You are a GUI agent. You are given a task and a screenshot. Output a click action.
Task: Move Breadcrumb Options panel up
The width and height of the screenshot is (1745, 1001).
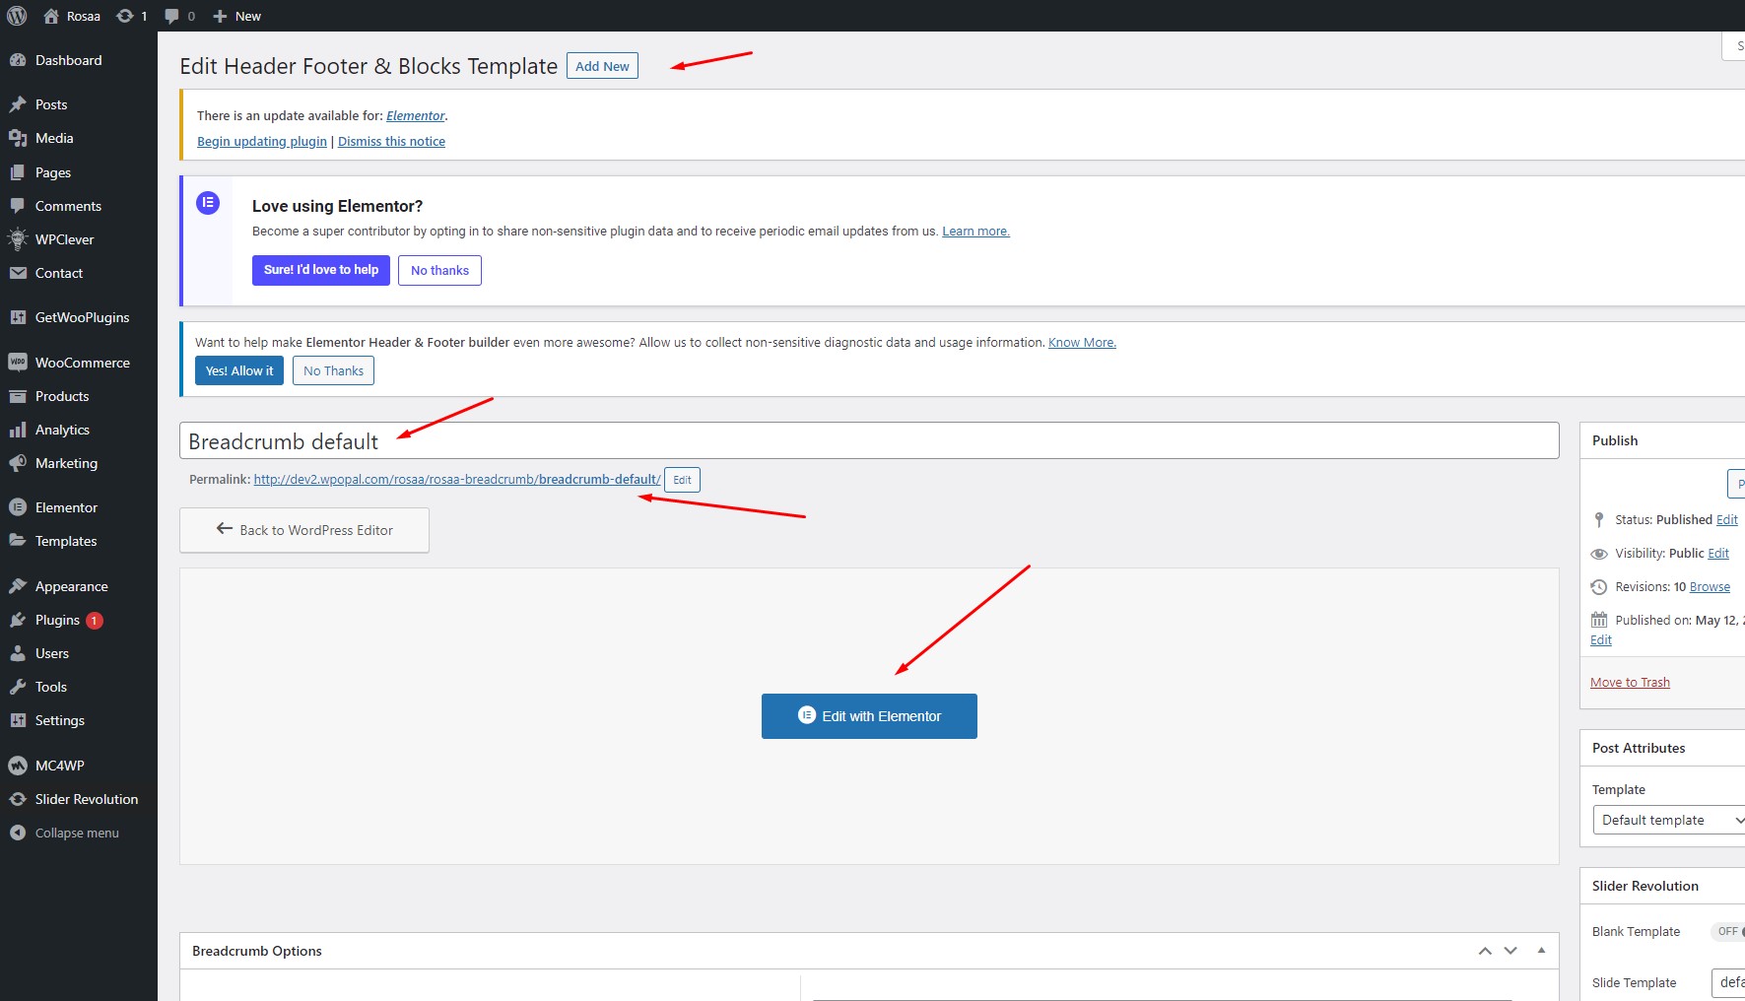coord(1484,951)
